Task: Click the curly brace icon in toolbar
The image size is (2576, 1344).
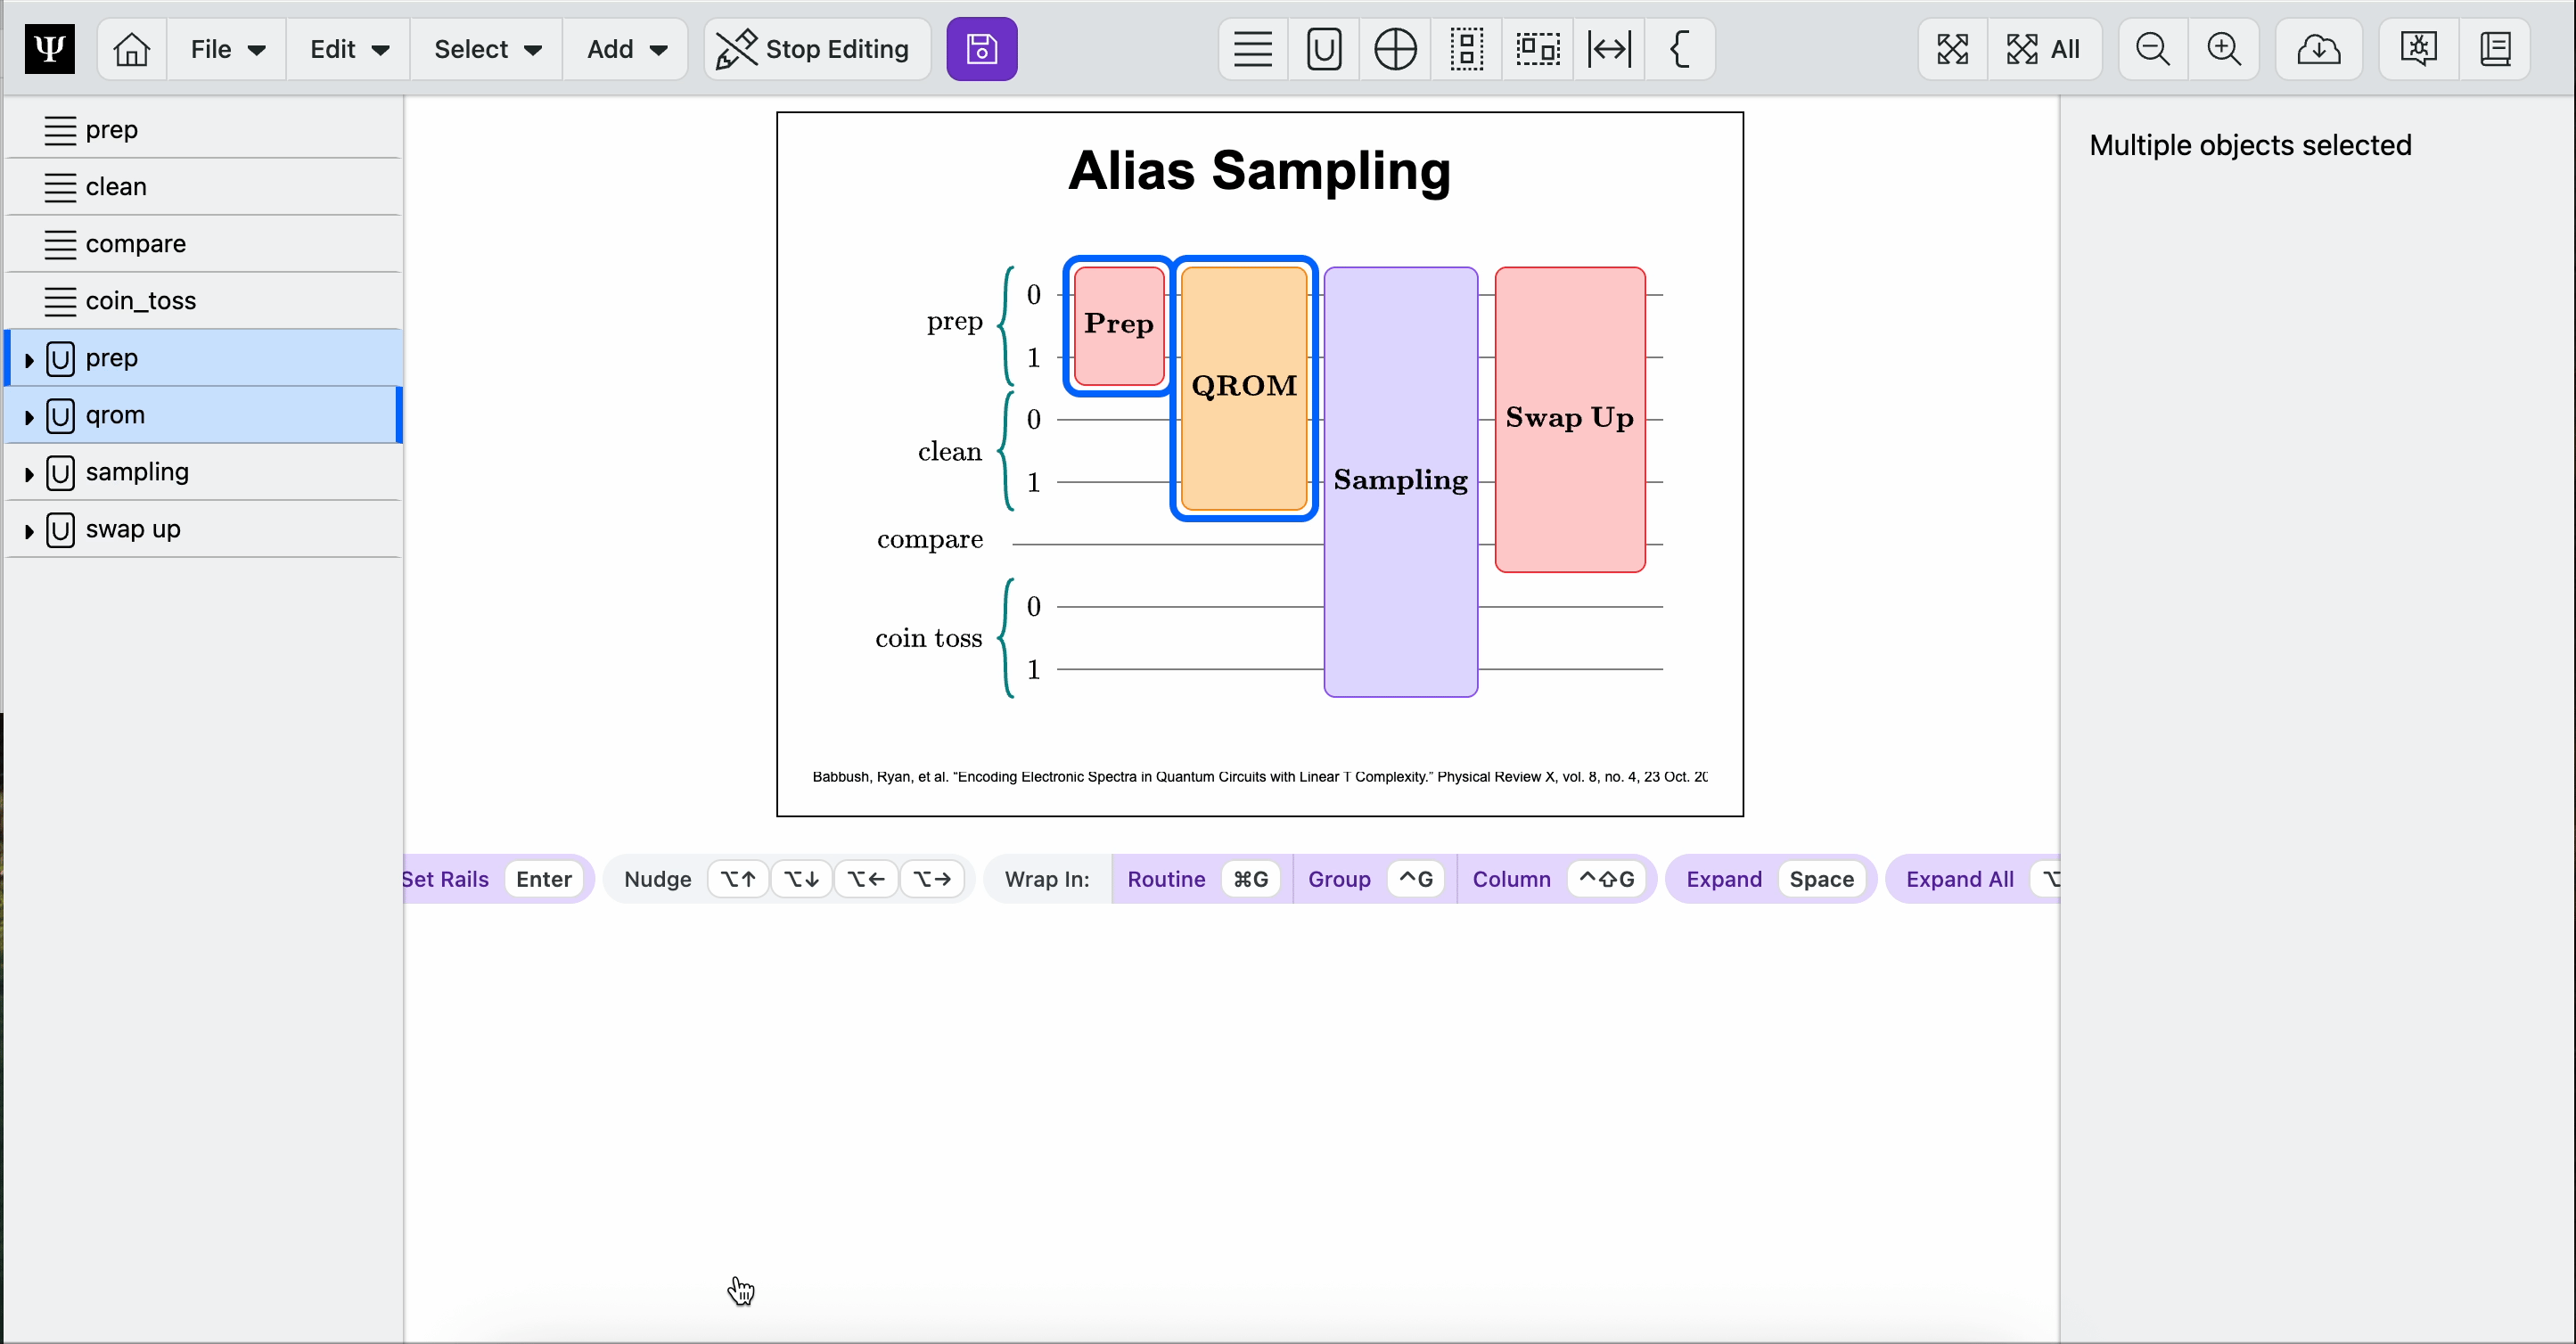Action: (1680, 49)
